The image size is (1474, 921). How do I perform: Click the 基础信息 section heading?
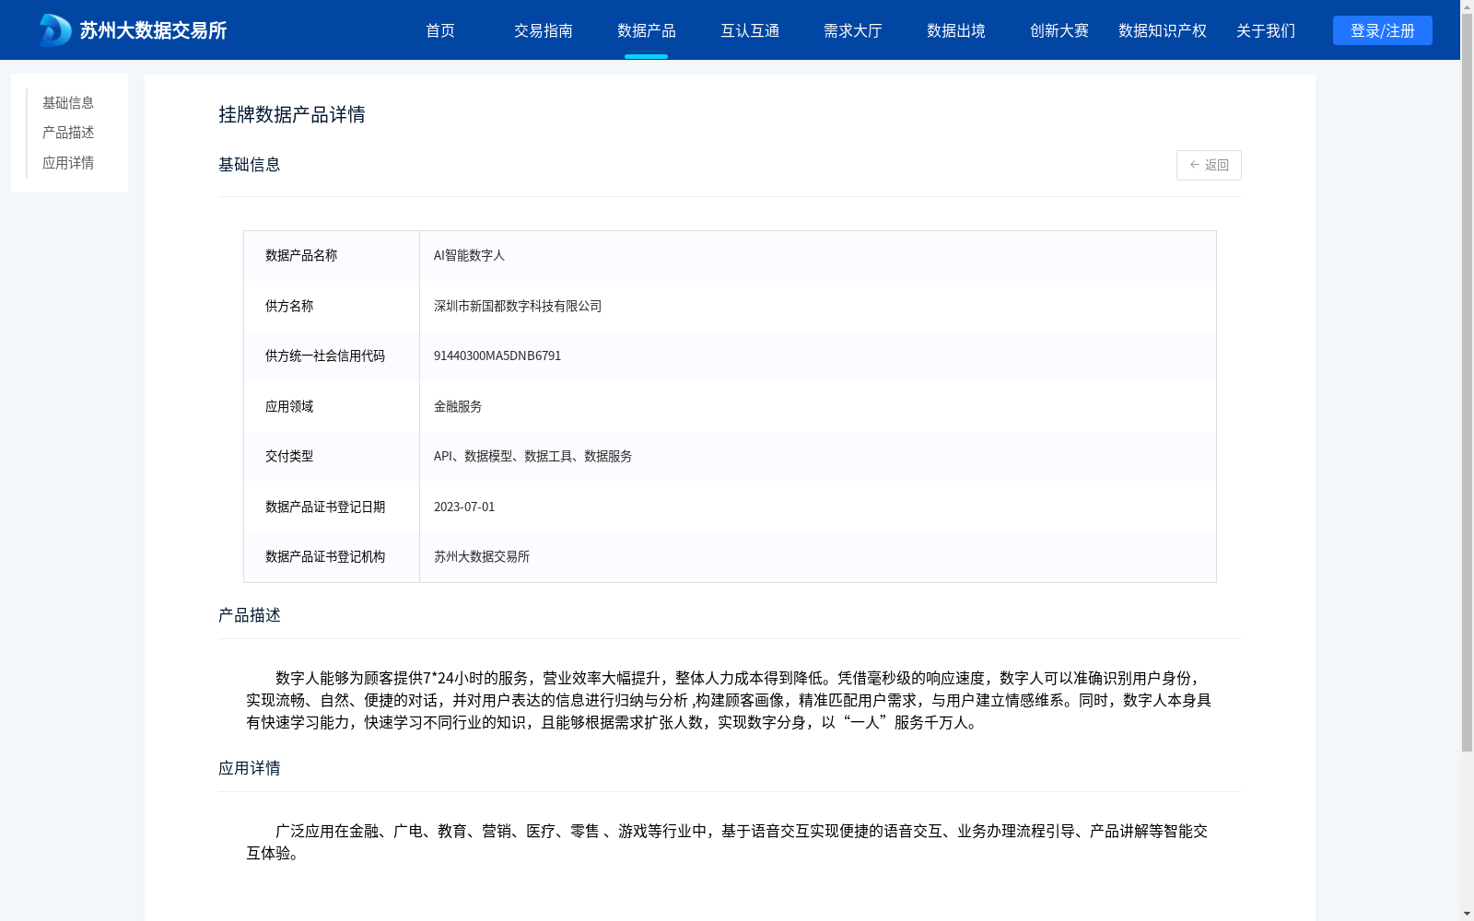click(x=250, y=164)
